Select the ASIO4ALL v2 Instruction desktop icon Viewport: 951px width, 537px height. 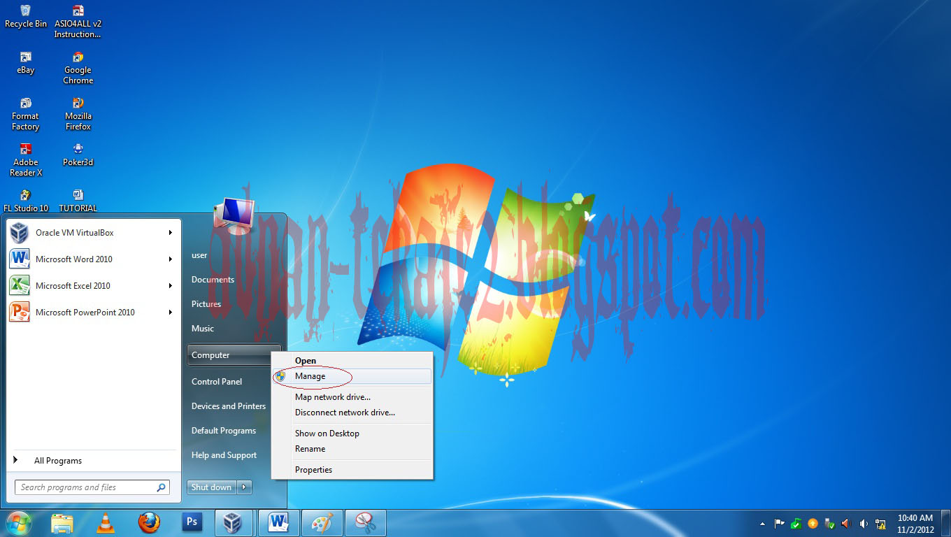(78, 22)
